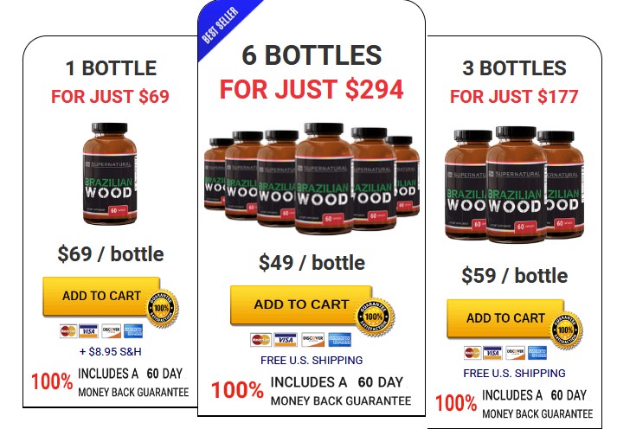Click the "FOR JUST $177" price text
This screenshot has width=617, height=429.
(514, 97)
